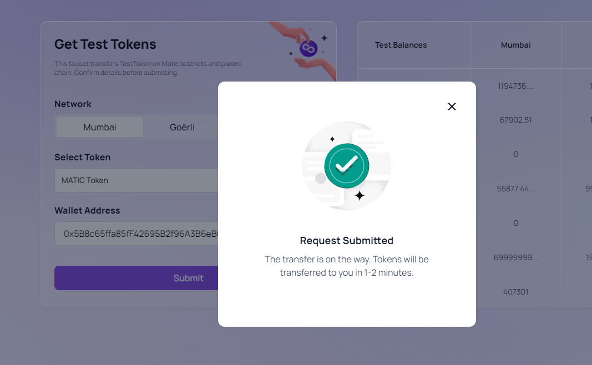Click the faucet description text

(148, 68)
